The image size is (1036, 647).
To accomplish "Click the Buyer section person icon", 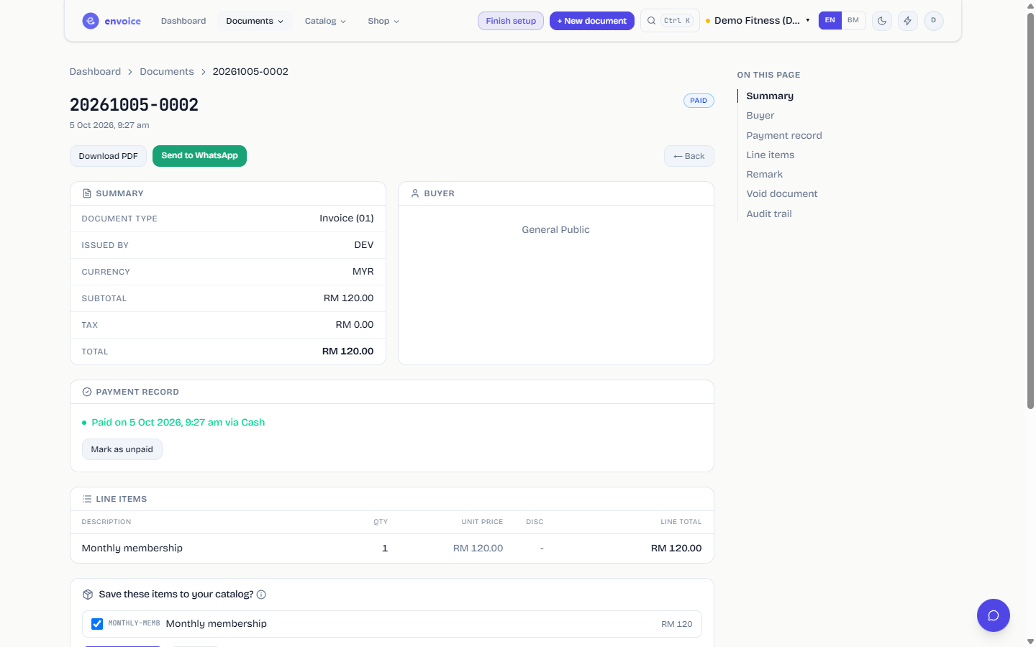I will [x=415, y=193].
